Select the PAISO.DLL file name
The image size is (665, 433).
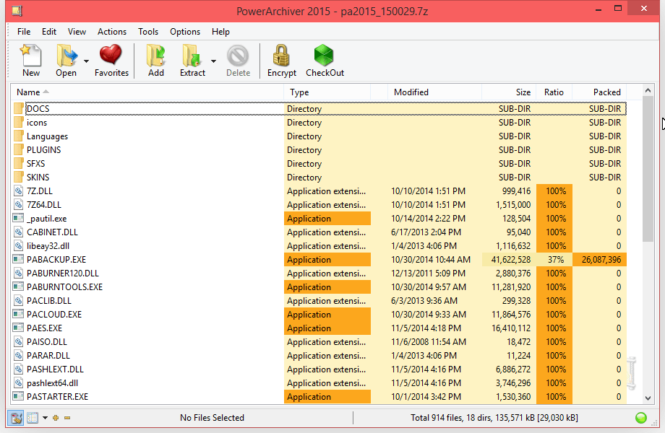pos(47,342)
